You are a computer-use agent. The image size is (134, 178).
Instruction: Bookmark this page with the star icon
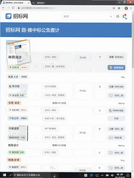click(x=114, y=8)
